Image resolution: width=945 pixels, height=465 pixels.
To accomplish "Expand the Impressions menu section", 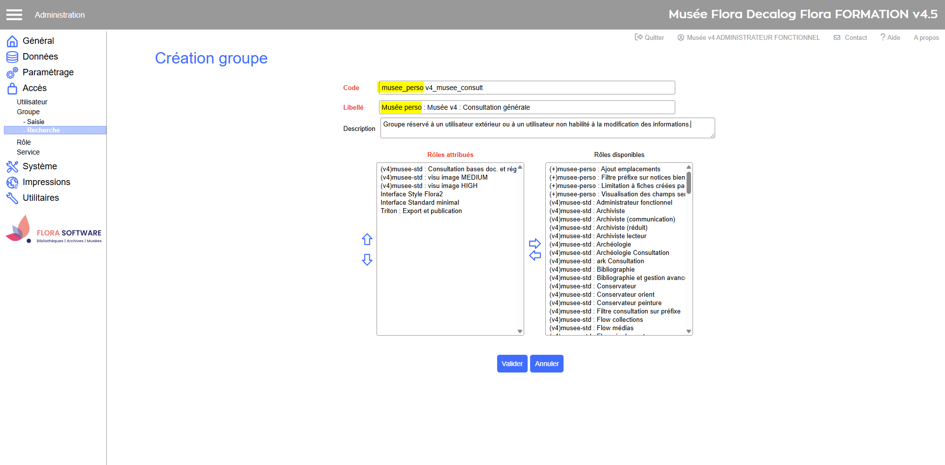I will 46,182.
